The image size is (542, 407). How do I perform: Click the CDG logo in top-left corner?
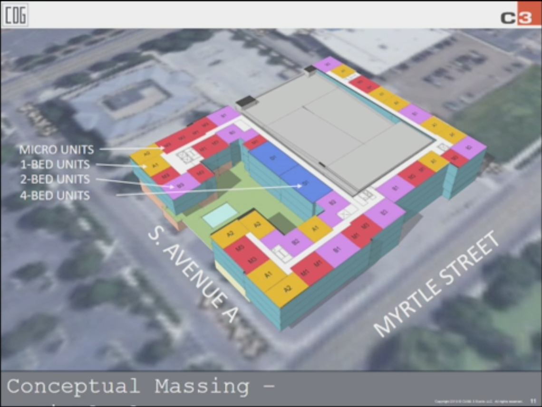tap(16, 15)
